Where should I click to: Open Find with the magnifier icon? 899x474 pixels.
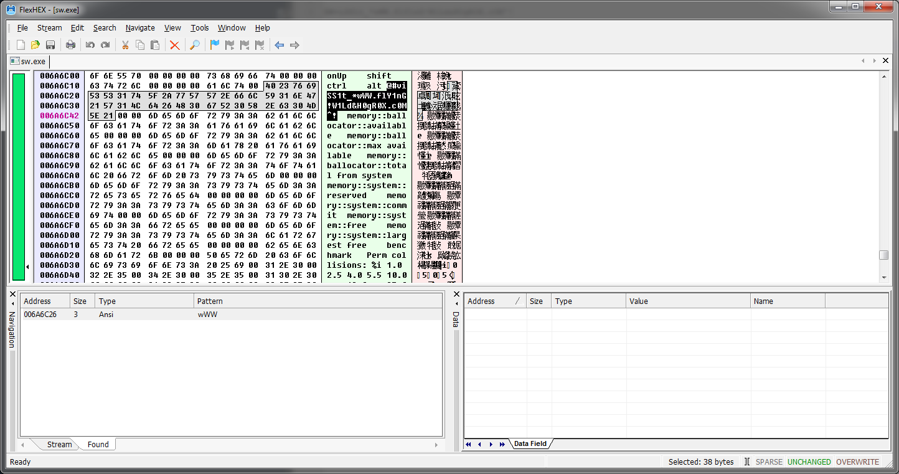195,45
